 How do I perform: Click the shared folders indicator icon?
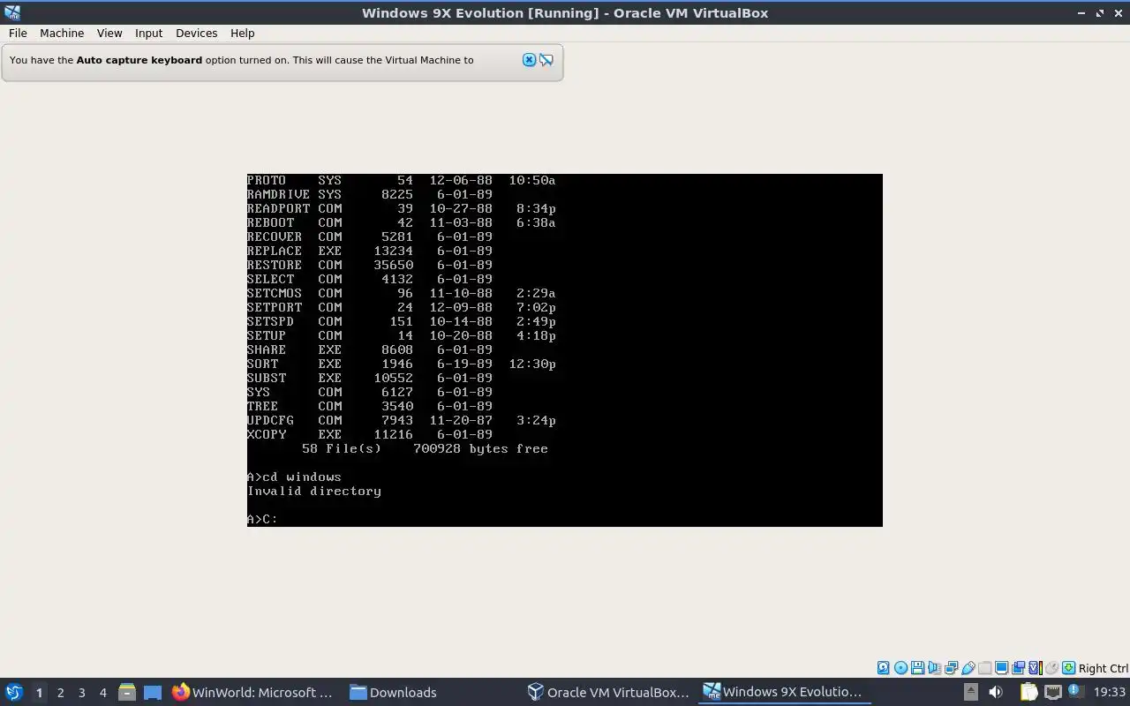(x=984, y=668)
